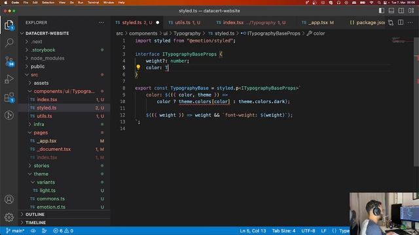Image resolution: width=419 pixels, height=235 pixels.
Task: Click the editor minimap preview
Action: point(403,40)
